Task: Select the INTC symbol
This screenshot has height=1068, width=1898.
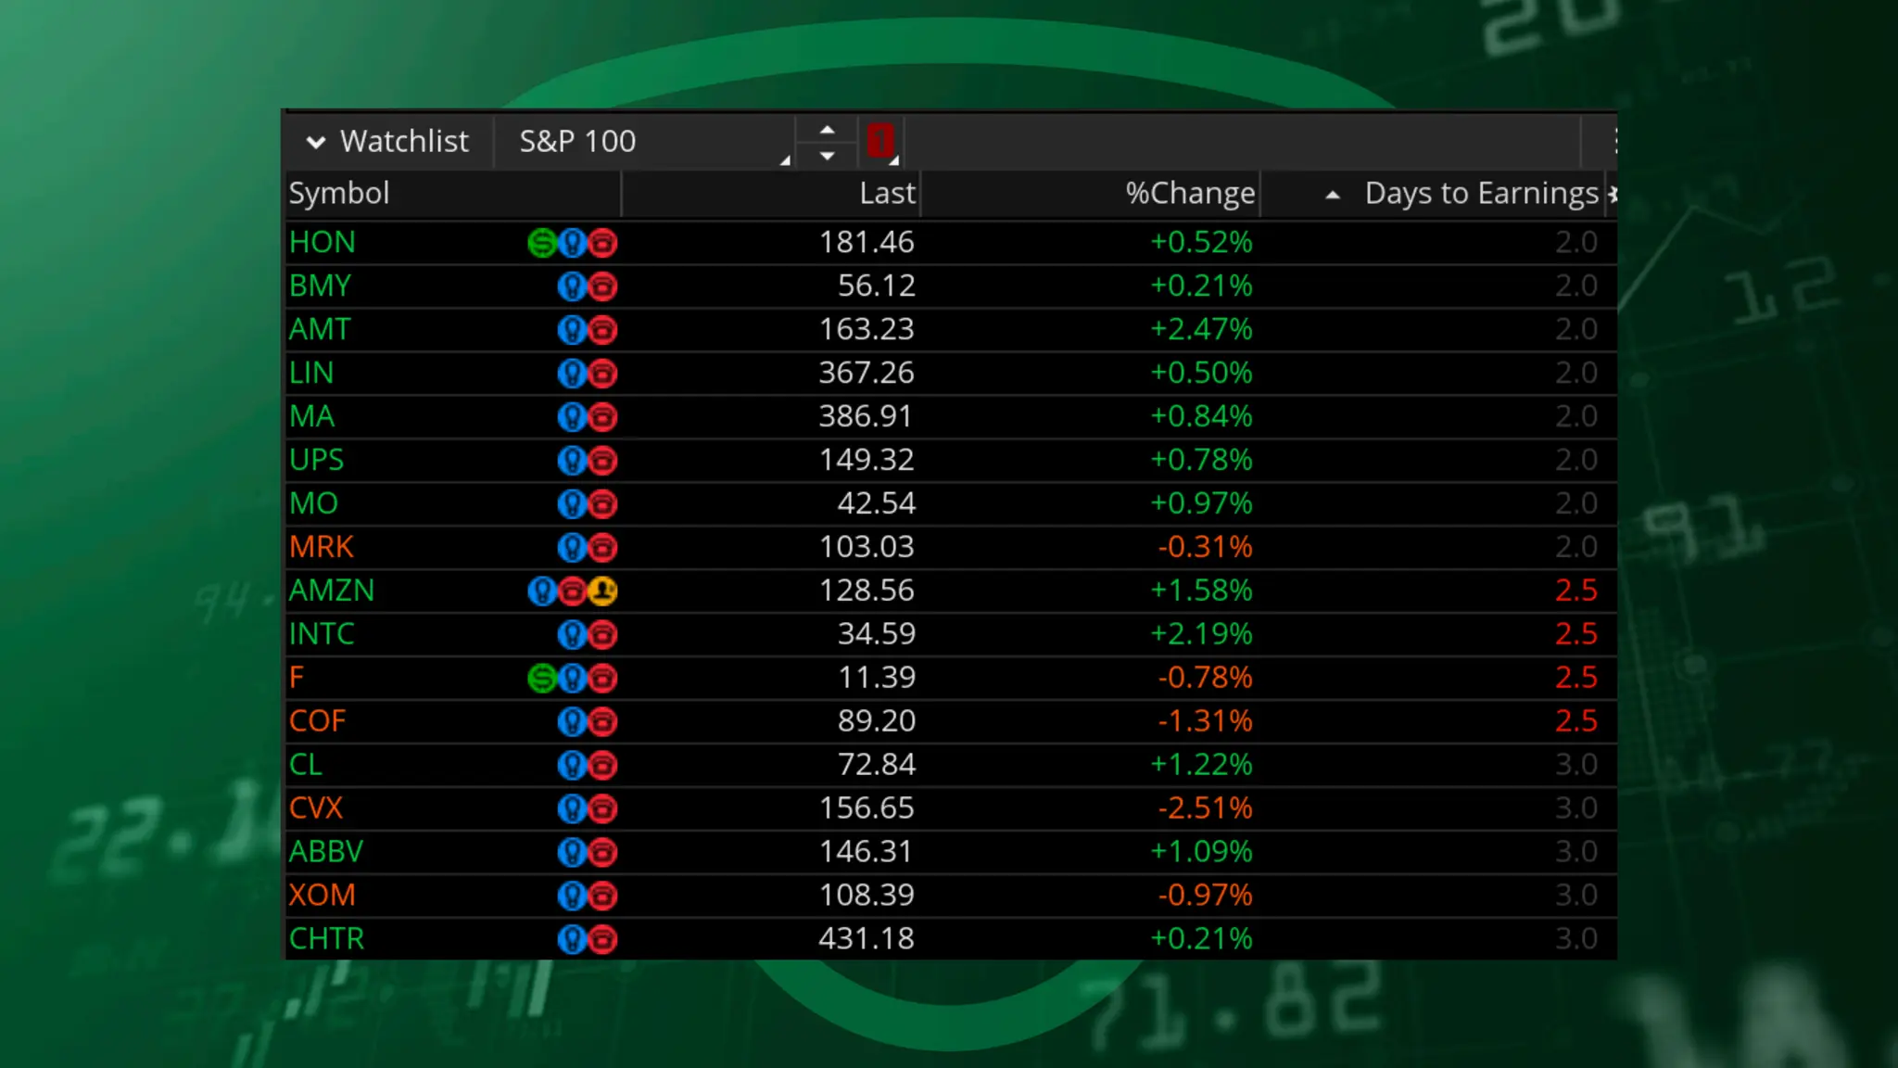Action: pyautogui.click(x=322, y=634)
